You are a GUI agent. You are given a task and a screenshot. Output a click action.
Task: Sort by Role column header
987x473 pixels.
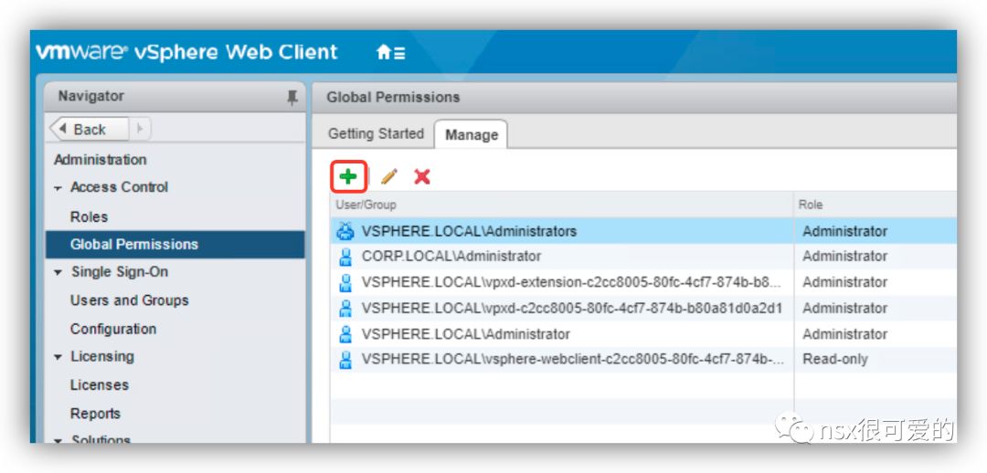(876, 205)
